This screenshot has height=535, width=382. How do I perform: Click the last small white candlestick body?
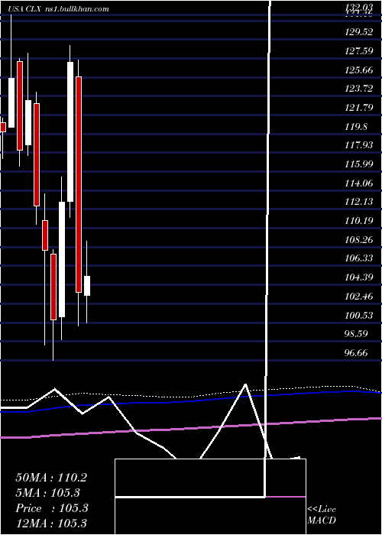[x=87, y=286]
